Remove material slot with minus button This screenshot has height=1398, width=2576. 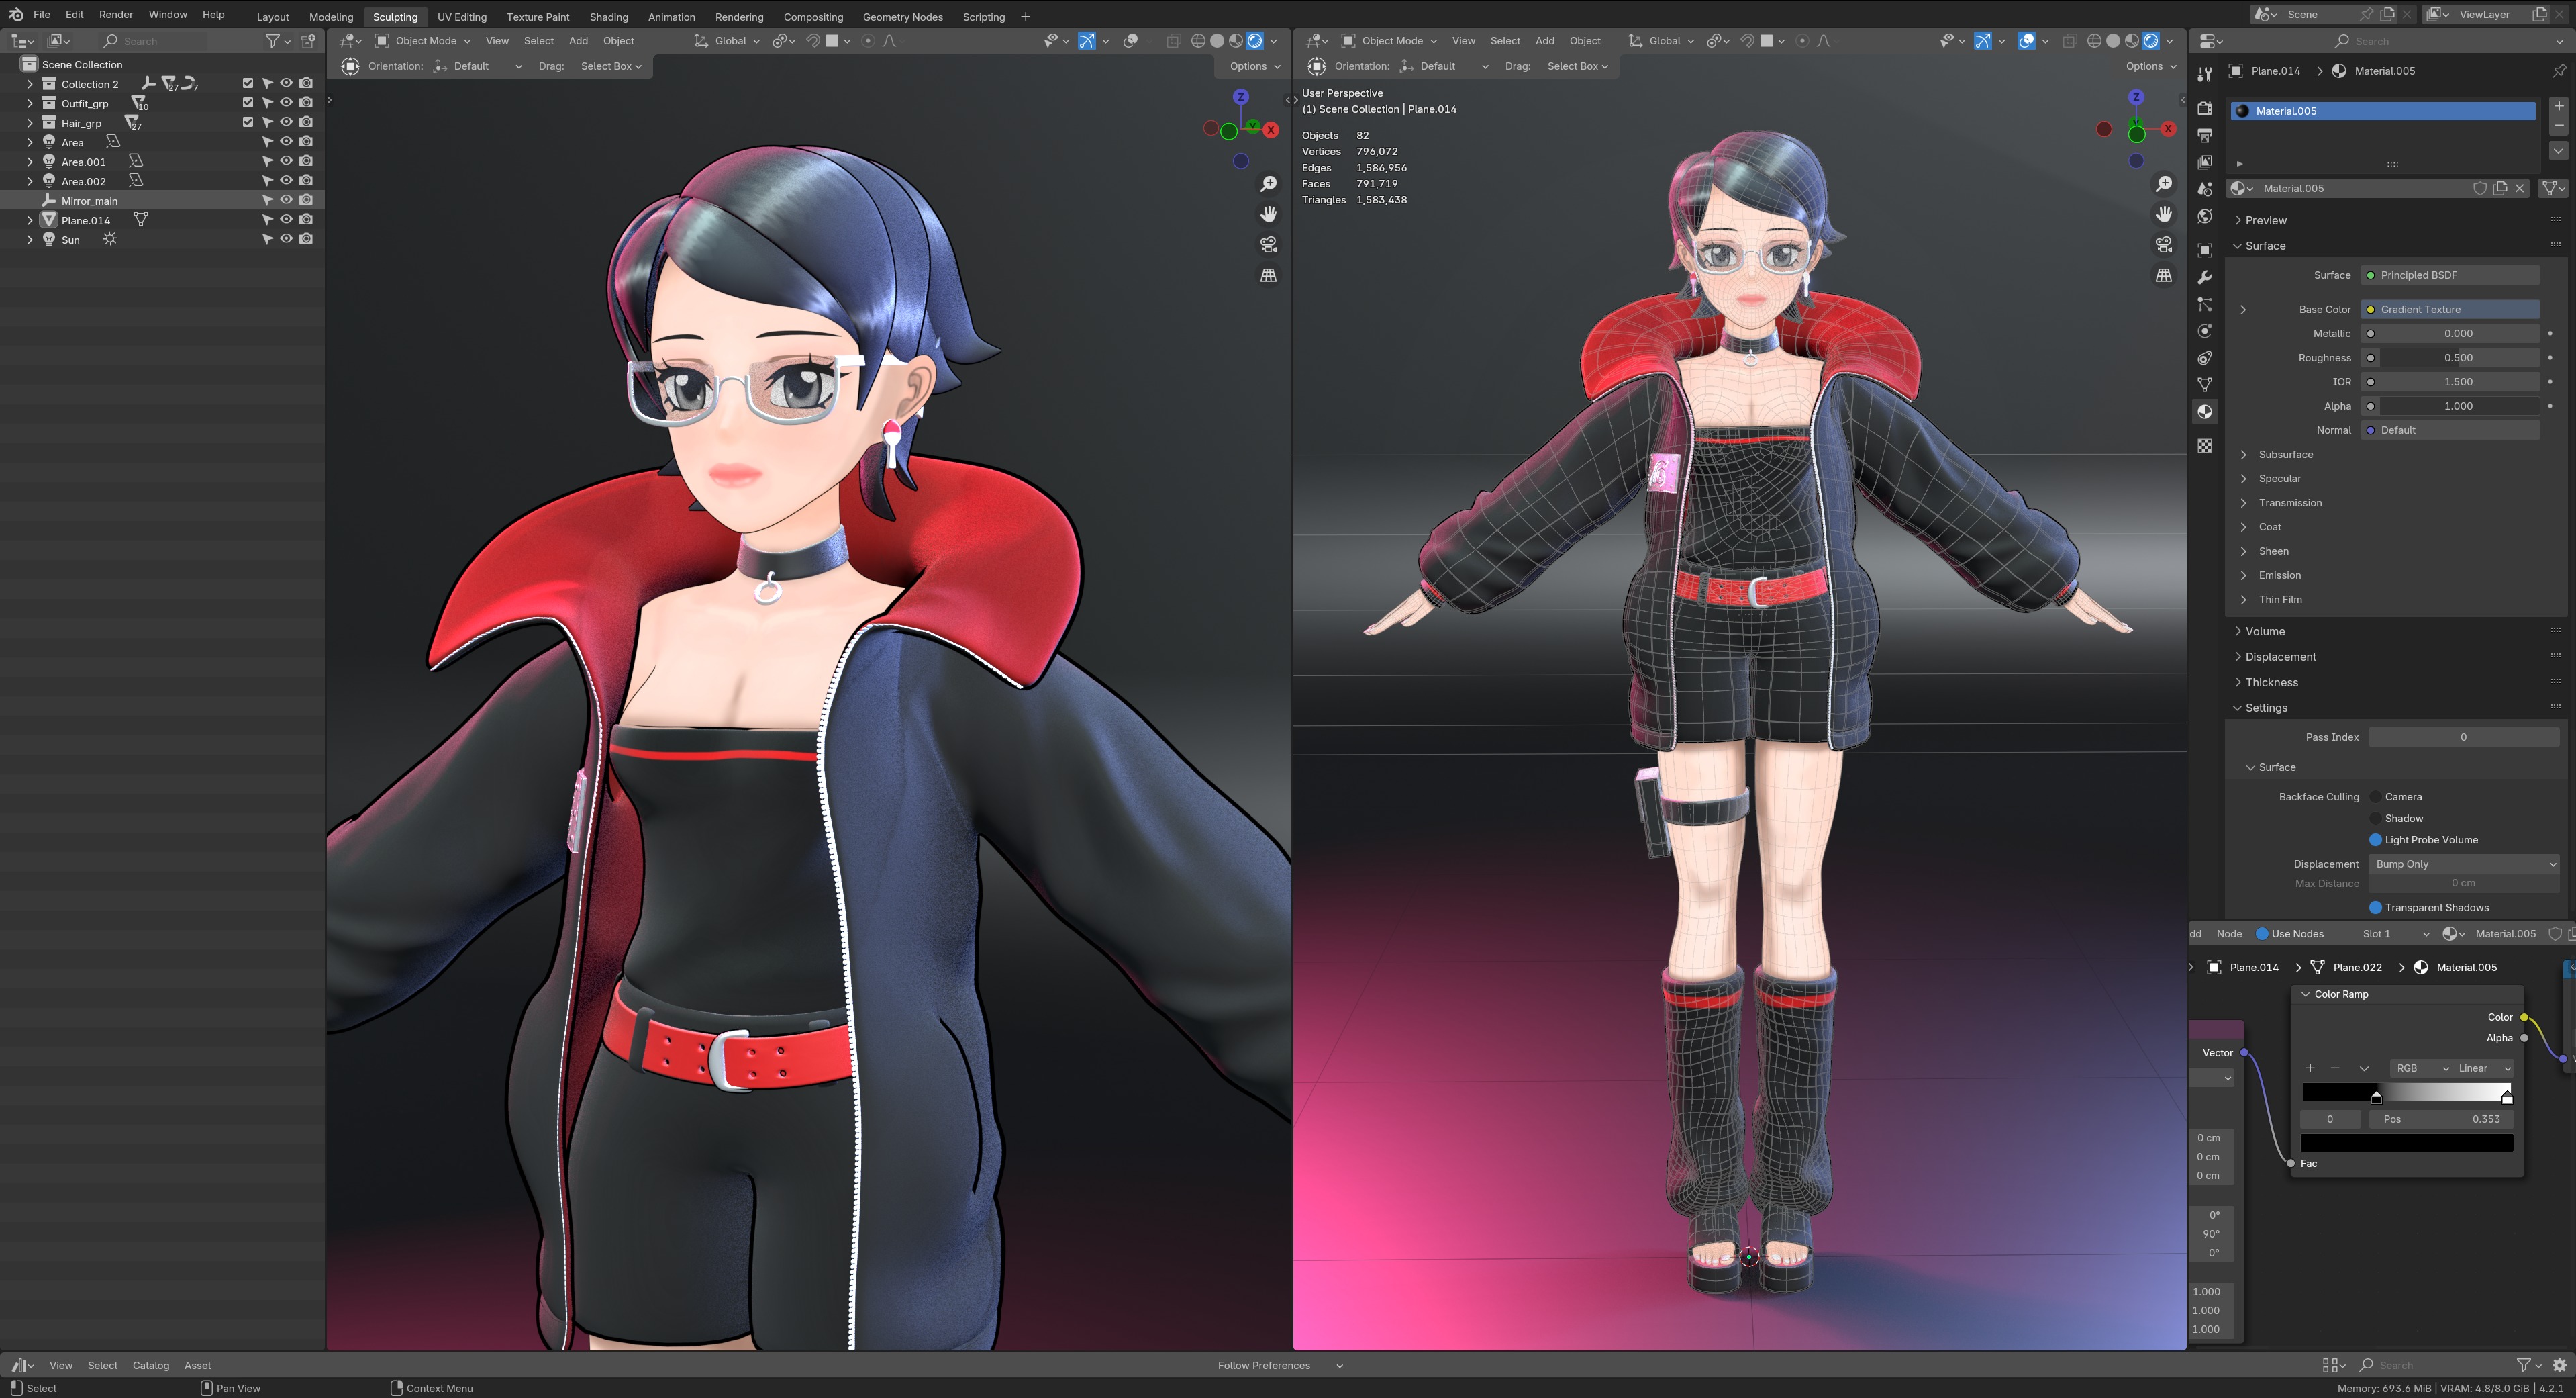(2558, 126)
